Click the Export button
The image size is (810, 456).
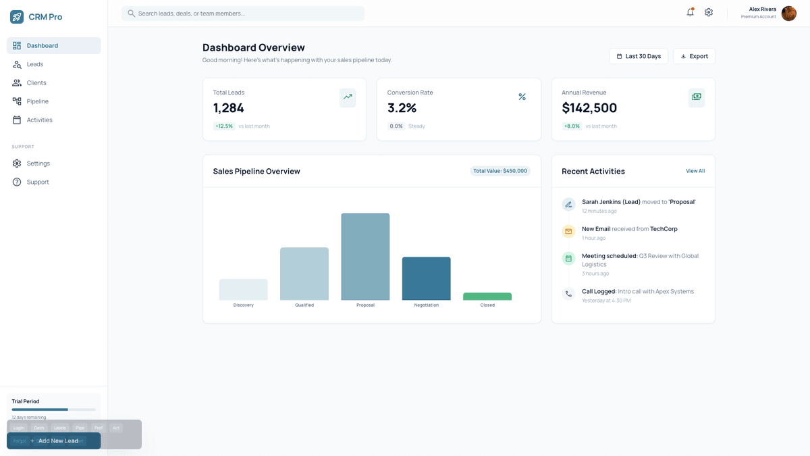coord(694,56)
